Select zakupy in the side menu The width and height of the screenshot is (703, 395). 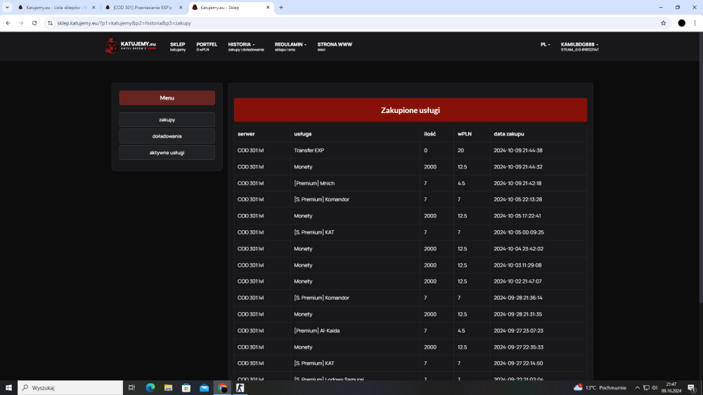tap(167, 120)
